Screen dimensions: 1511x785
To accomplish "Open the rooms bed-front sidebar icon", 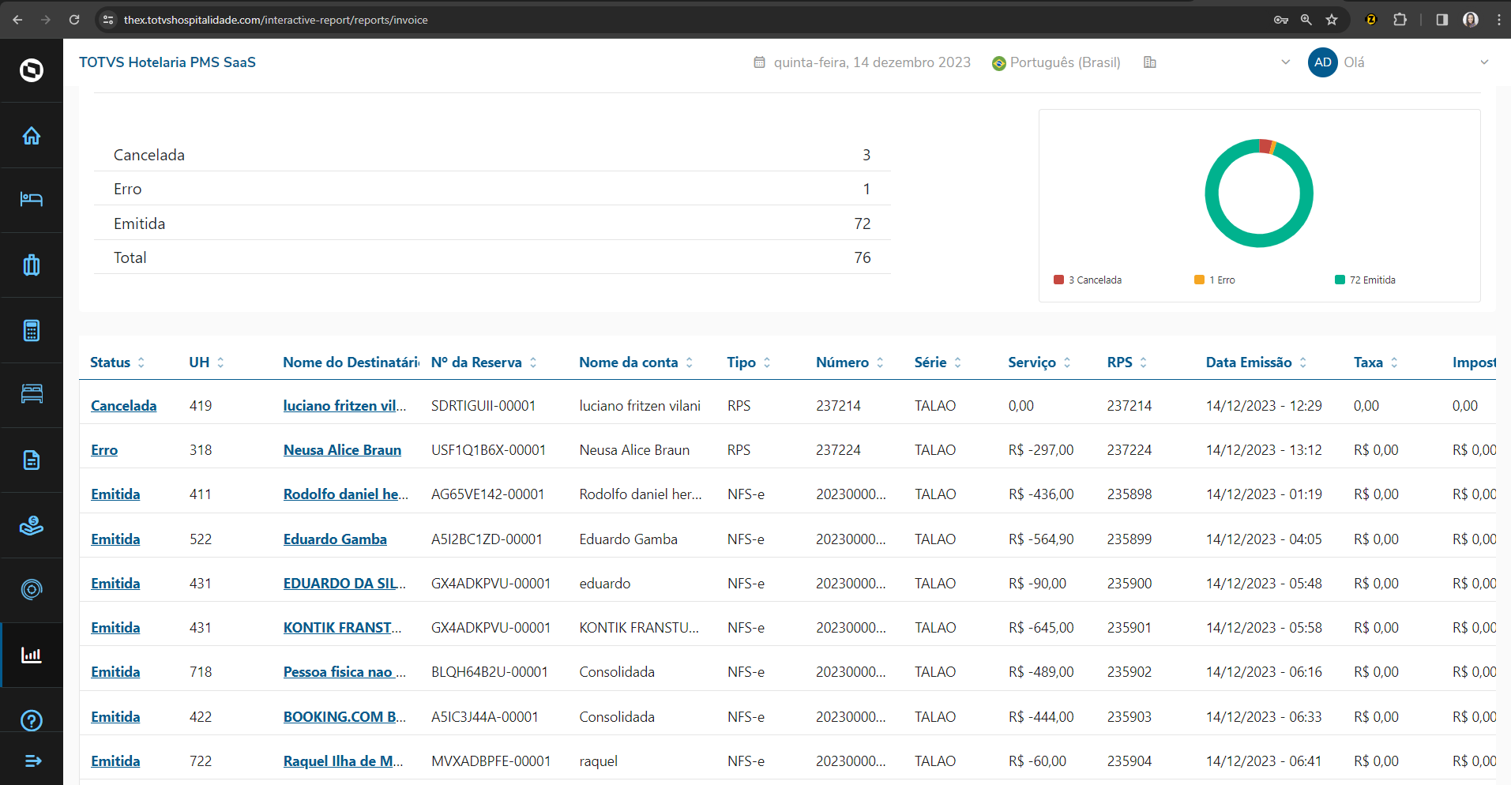I will [32, 394].
